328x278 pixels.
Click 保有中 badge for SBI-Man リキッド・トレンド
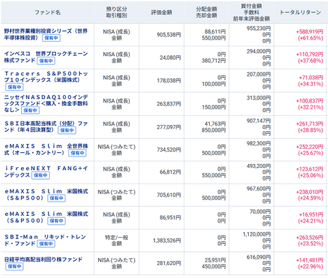pyautogui.click(x=46, y=244)
